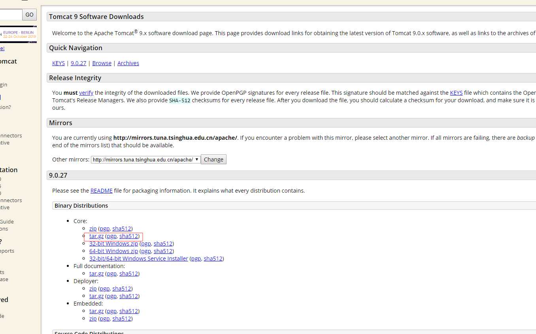Viewport: 536px width, 334px height.
Task: Open pgp signature for 64-bit Windows zip
Action: [146, 251]
